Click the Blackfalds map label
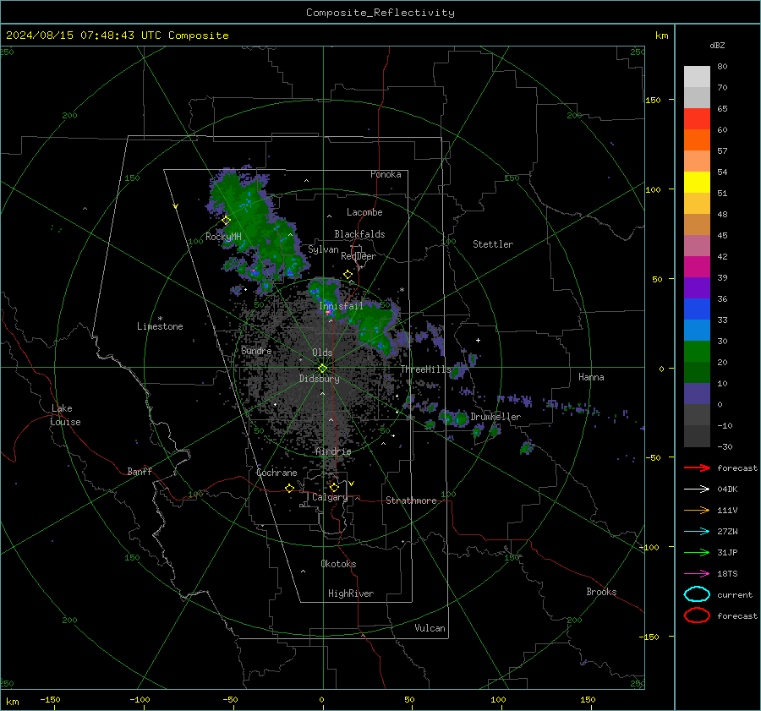Viewport: 761px width, 711px height. click(x=359, y=234)
